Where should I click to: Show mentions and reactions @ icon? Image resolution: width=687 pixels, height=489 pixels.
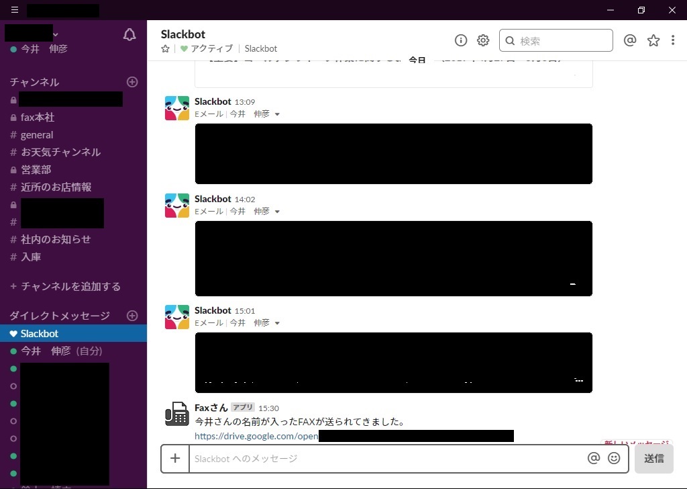coord(629,40)
